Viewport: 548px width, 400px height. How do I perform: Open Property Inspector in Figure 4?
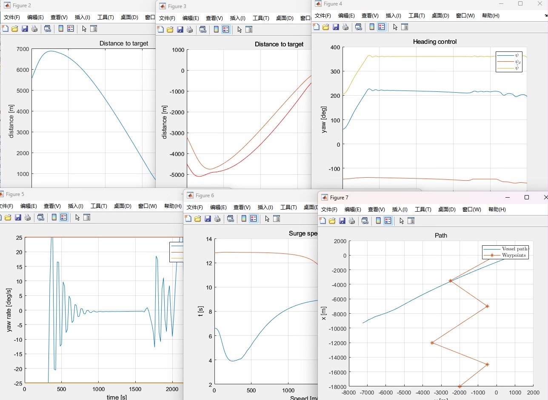[x=405, y=27]
